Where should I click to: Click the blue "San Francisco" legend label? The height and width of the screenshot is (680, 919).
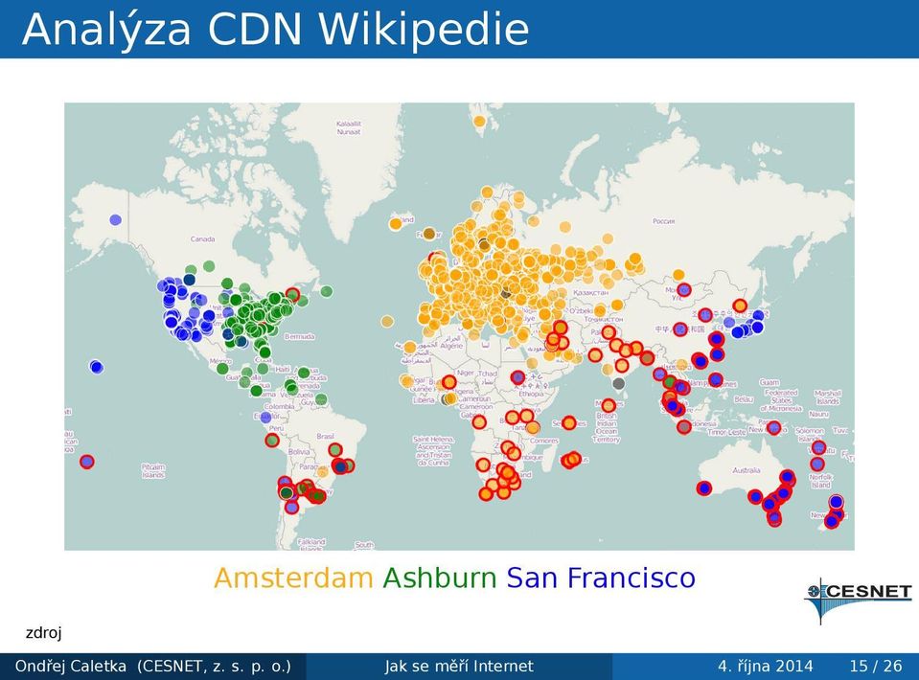(601, 578)
